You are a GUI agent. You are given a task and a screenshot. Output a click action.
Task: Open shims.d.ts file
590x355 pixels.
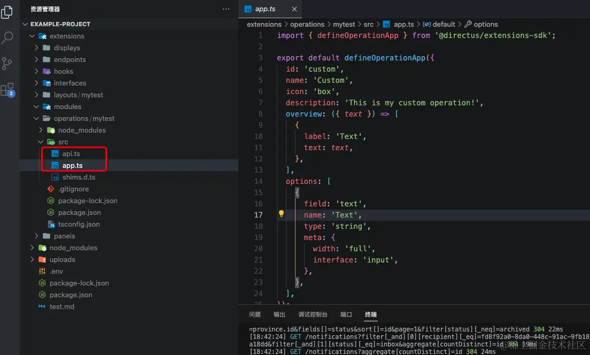pyautogui.click(x=79, y=177)
